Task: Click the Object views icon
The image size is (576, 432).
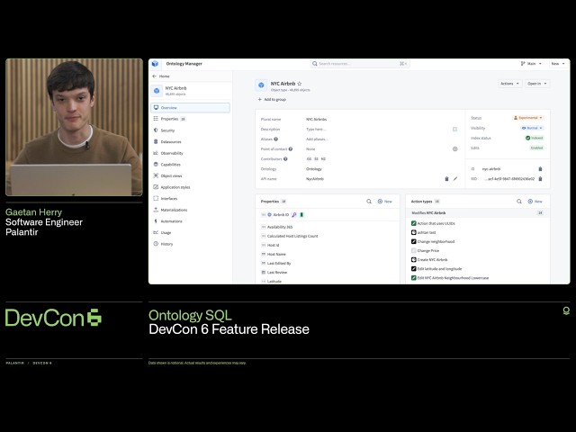Action: [156, 175]
